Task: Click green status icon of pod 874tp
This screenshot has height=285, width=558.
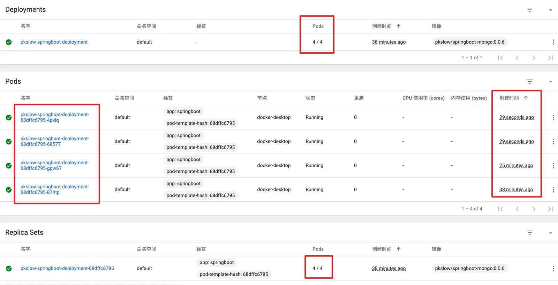Action: tap(9, 190)
